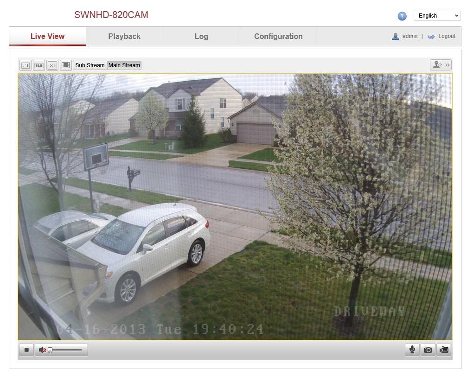Click the volume slider track
Viewport: 467px width, 389px height.
tap(67, 350)
